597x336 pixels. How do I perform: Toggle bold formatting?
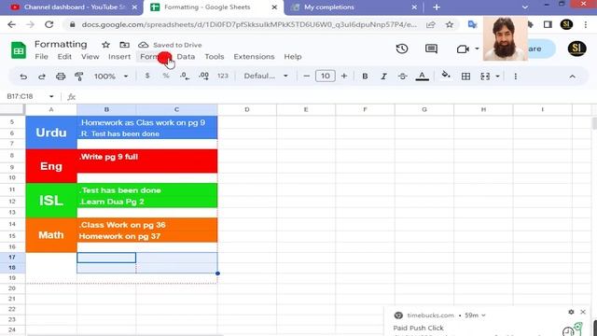click(365, 77)
